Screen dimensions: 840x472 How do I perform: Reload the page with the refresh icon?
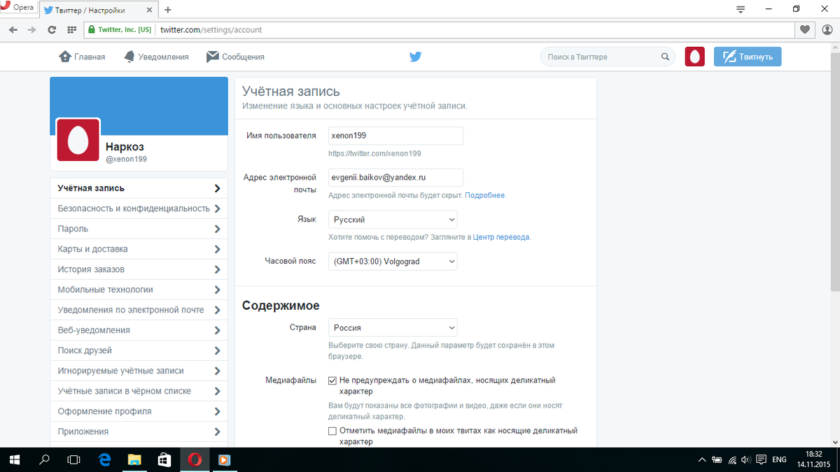pyautogui.click(x=51, y=30)
